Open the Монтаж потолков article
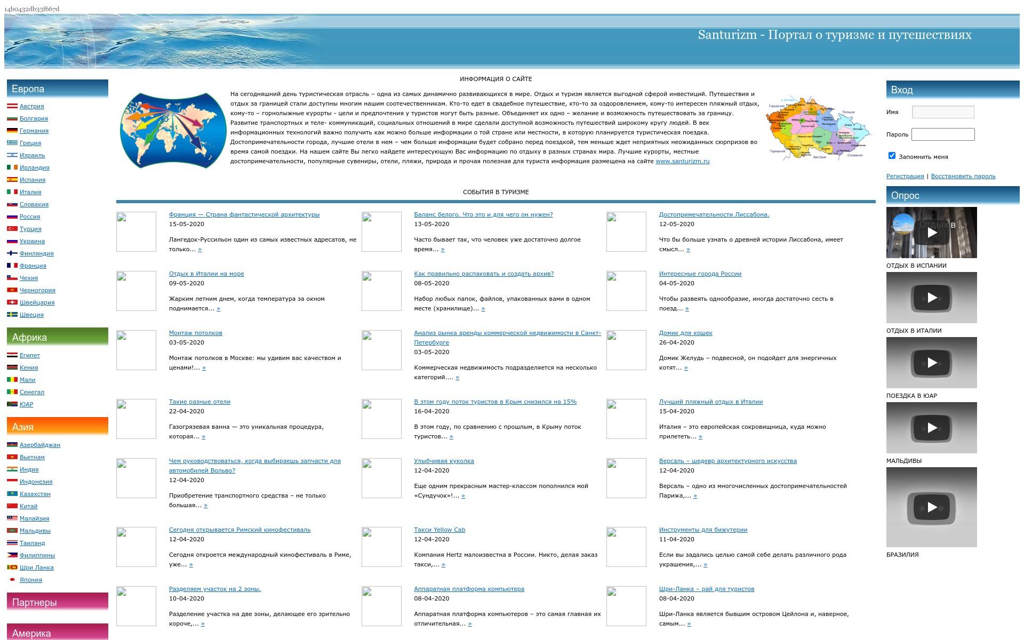Viewport: 1024px width, 640px height. tap(196, 333)
